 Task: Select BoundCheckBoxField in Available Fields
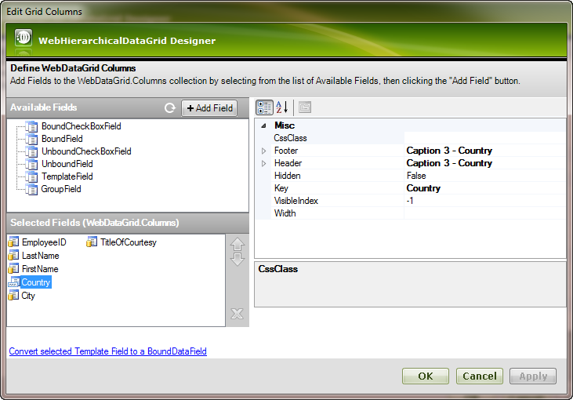[81, 126]
